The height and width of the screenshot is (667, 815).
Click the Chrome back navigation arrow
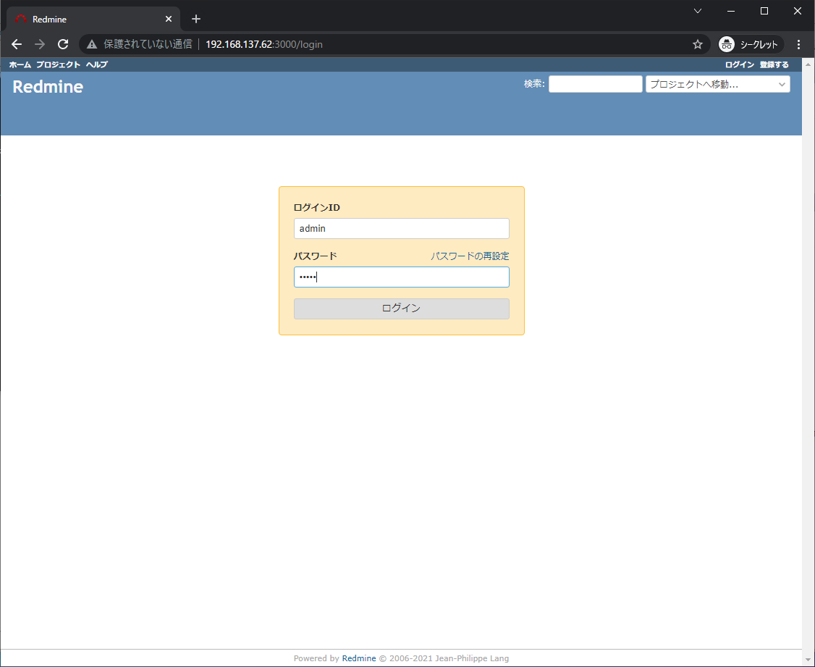coord(17,44)
